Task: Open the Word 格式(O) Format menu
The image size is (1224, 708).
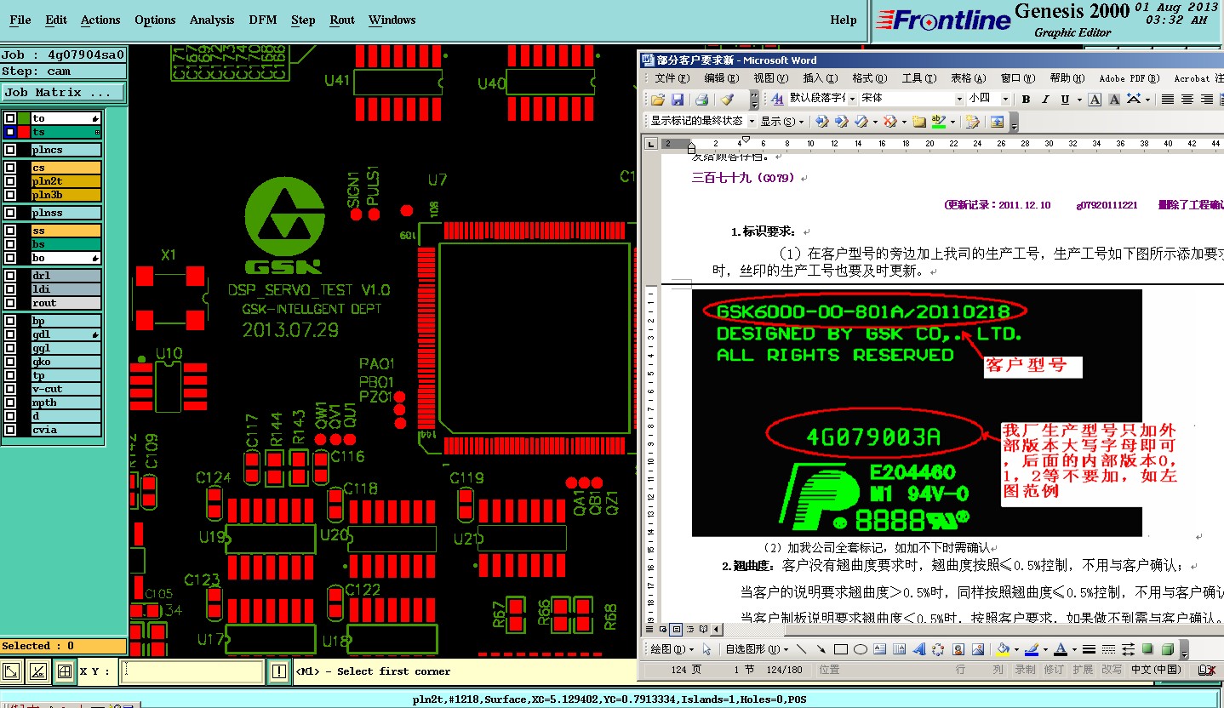Action: pos(869,78)
